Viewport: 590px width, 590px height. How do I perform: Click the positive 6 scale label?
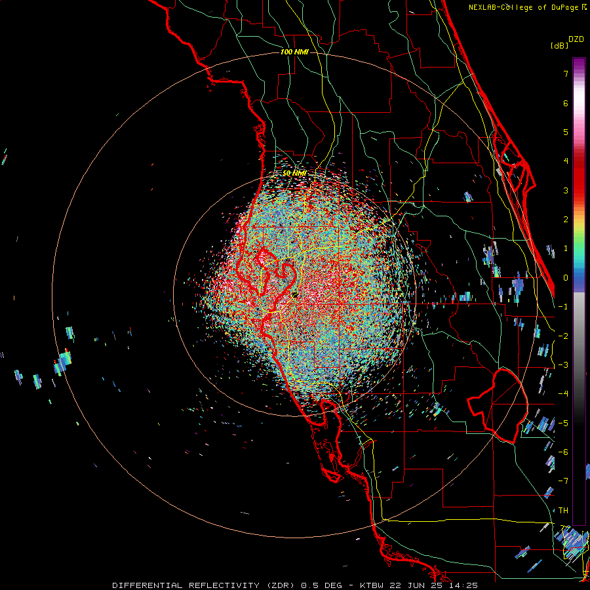[566, 103]
